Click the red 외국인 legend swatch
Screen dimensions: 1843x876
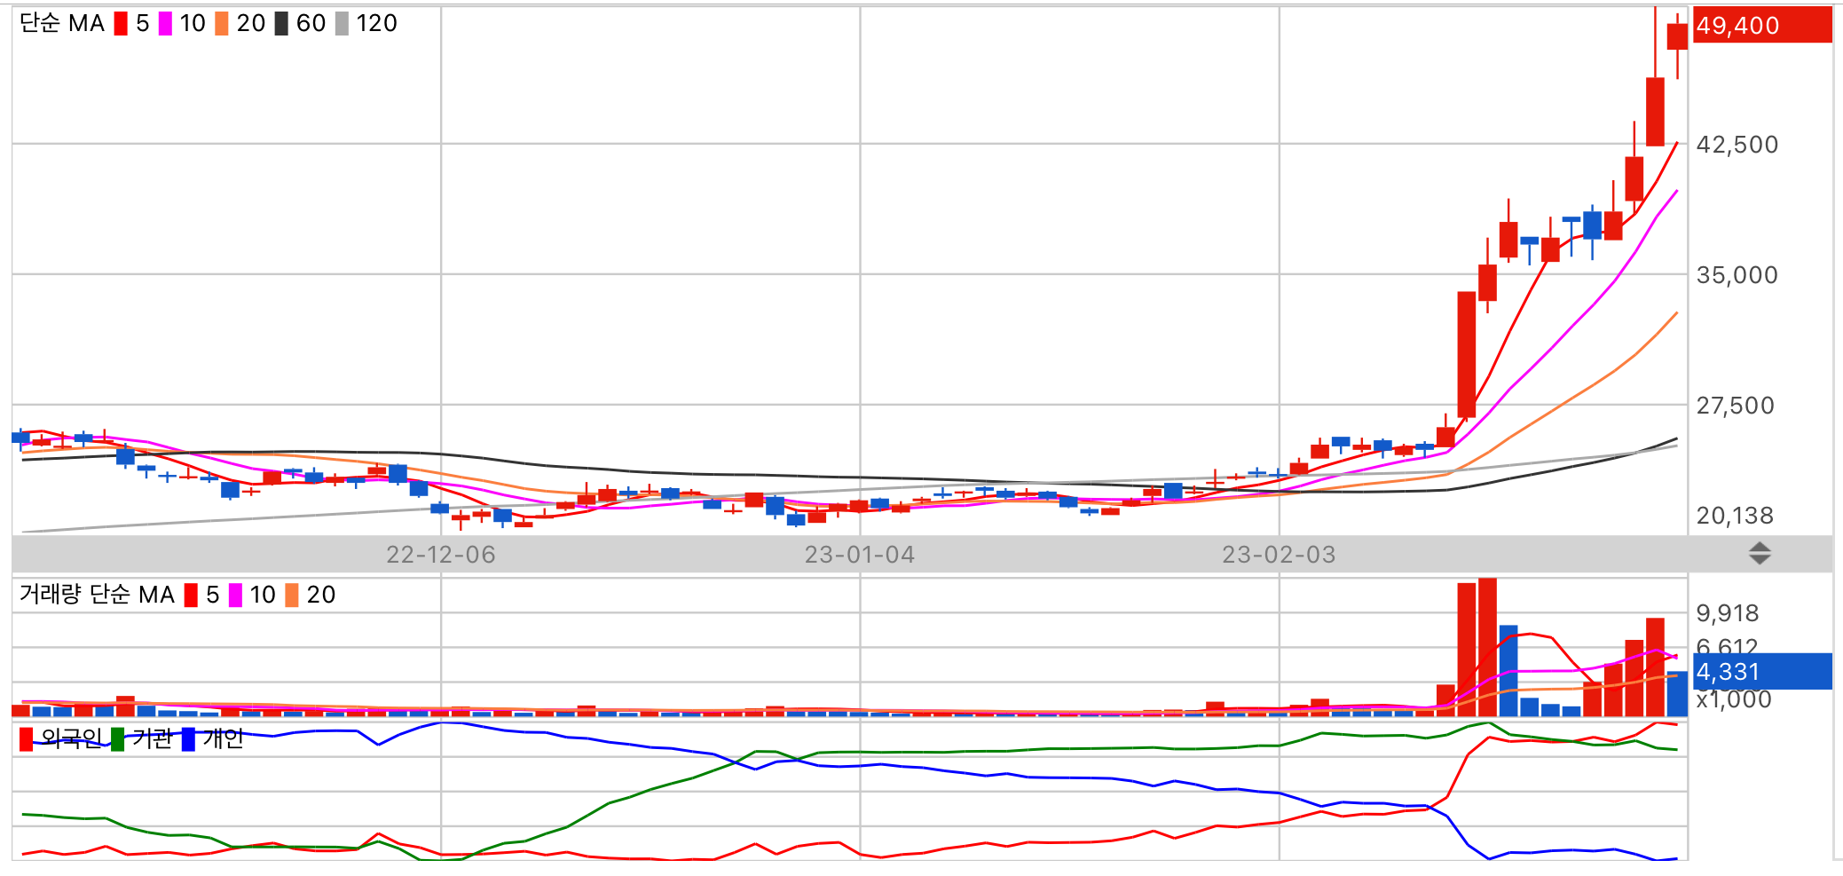[x=27, y=739]
